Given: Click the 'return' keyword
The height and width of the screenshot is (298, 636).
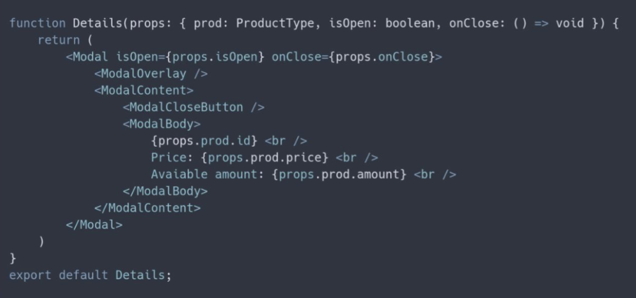Looking at the screenshot, I should click(x=58, y=40).
